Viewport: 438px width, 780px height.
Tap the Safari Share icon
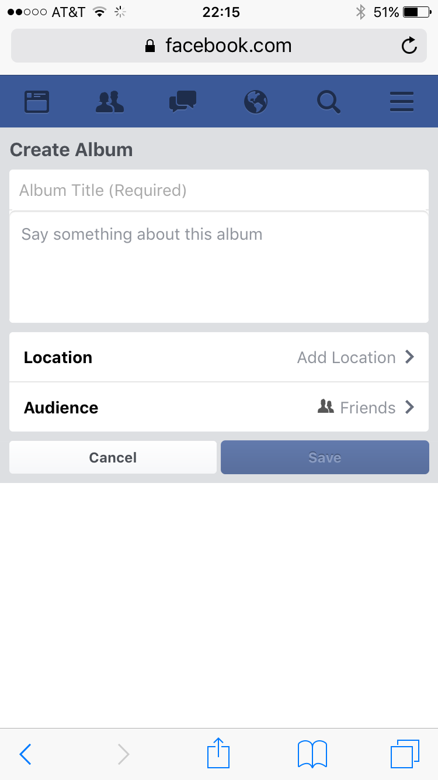tap(218, 753)
